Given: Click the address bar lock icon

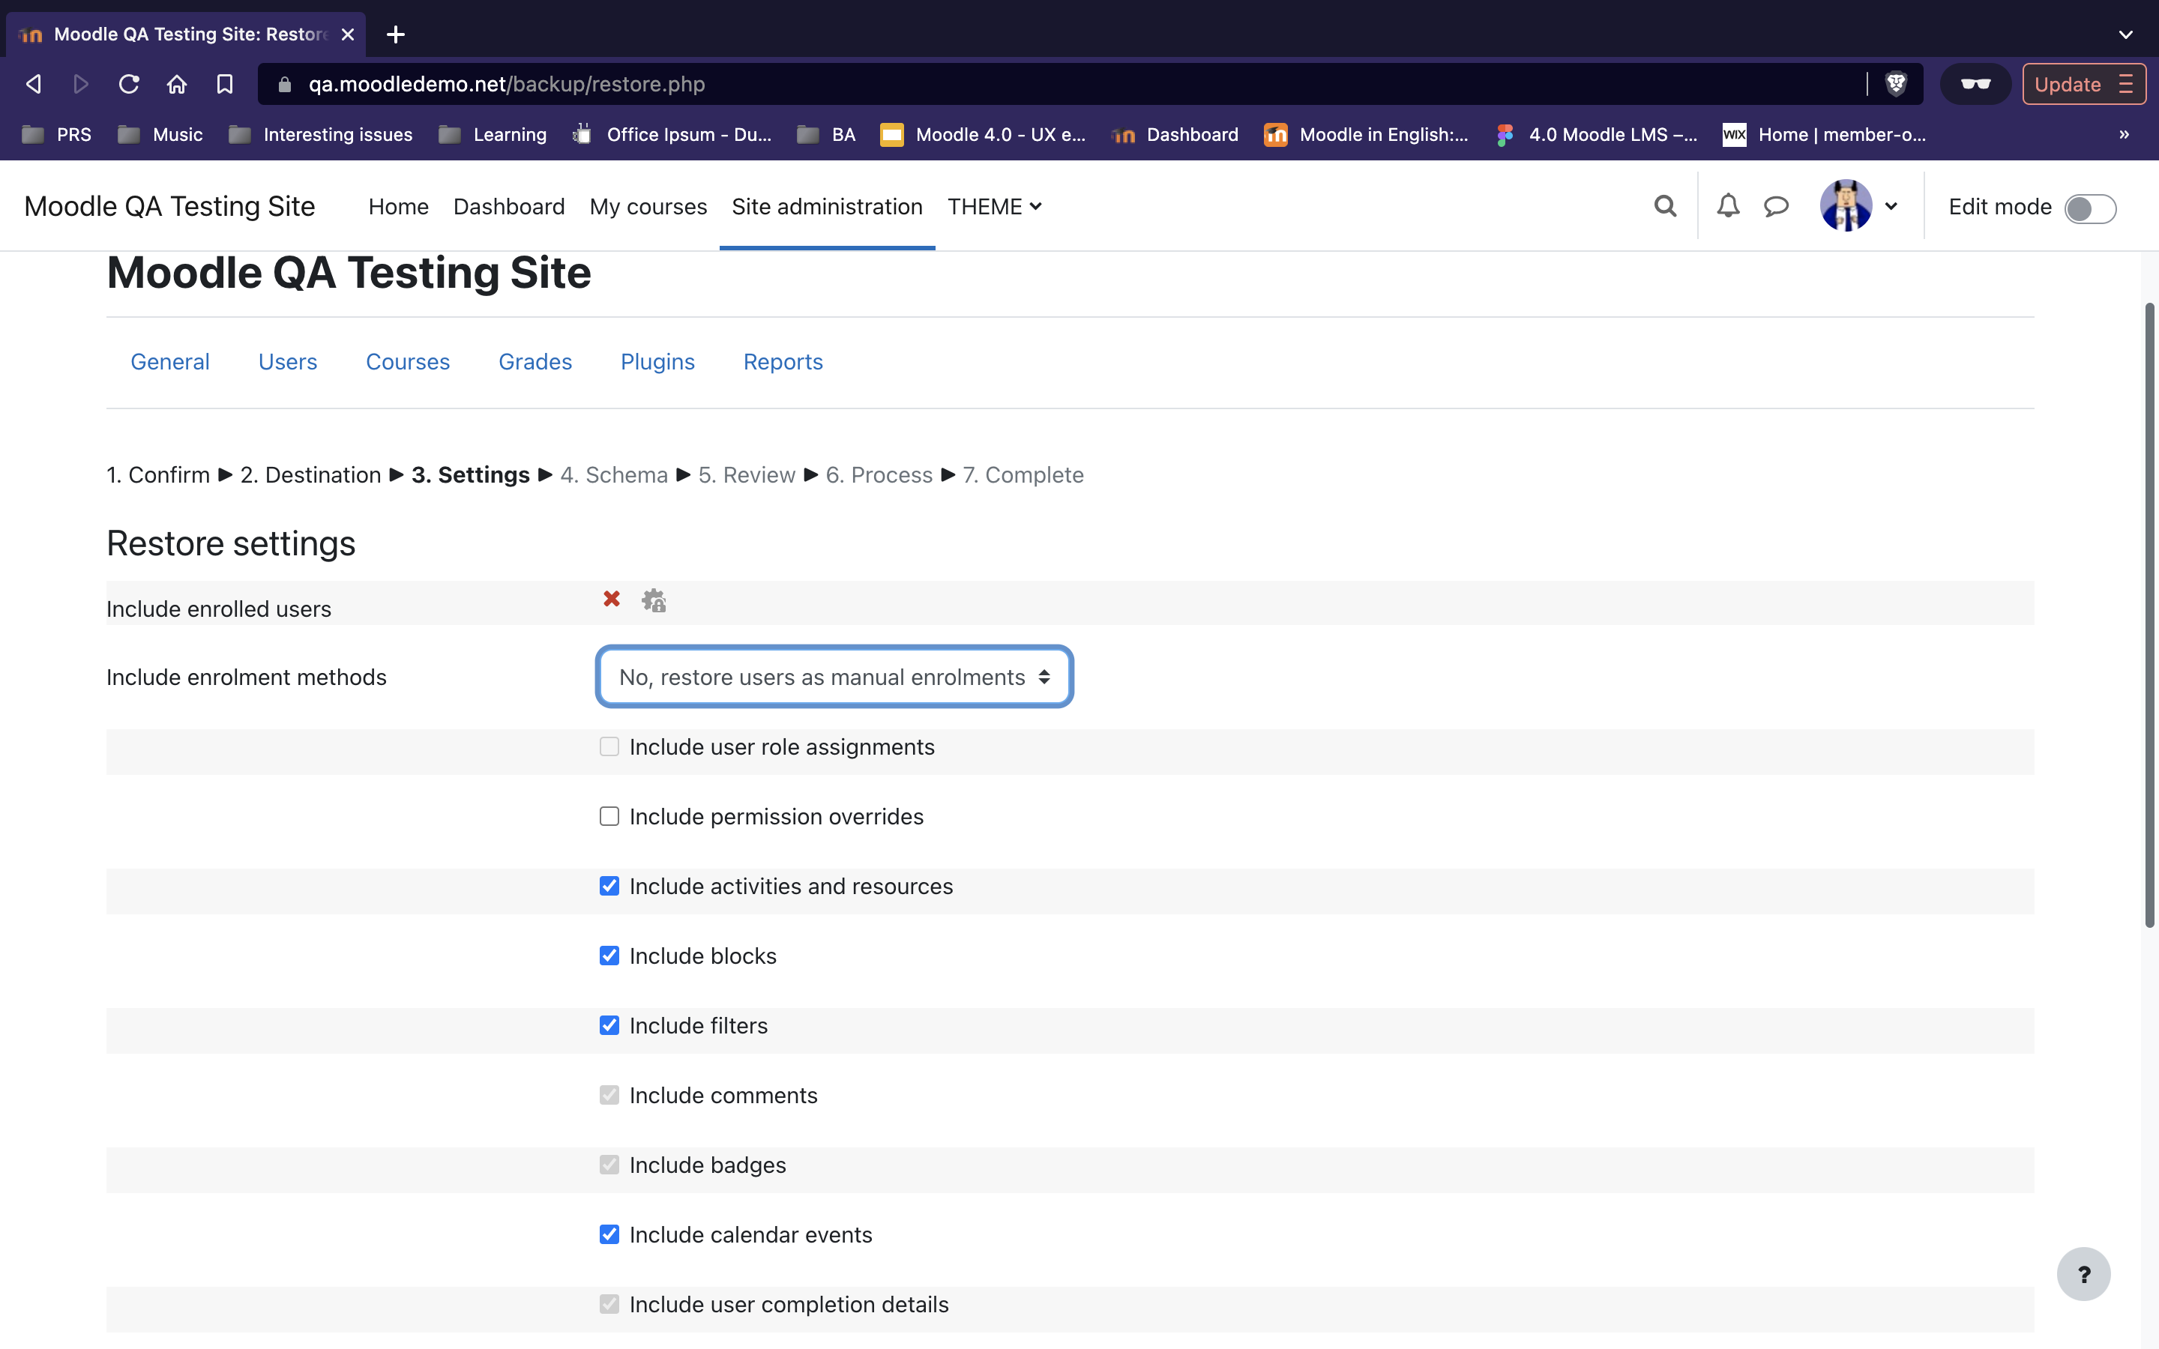Looking at the screenshot, I should [285, 85].
